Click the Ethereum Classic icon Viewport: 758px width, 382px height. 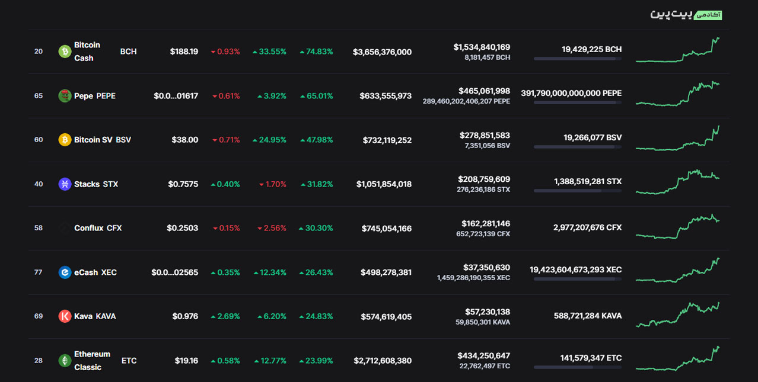[x=65, y=361]
